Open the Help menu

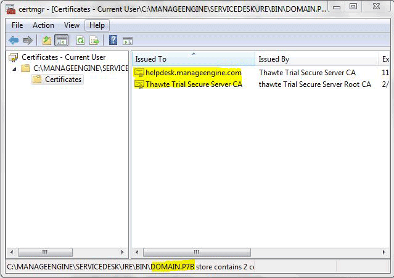(97, 25)
